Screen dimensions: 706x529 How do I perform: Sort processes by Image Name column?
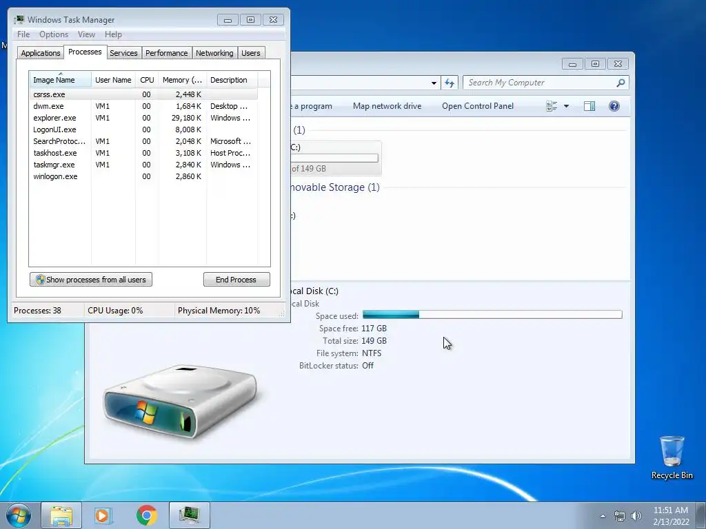pyautogui.click(x=61, y=80)
